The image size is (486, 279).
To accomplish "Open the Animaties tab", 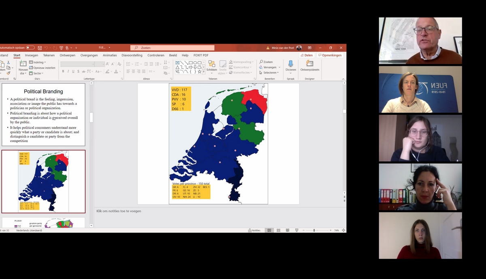I will click(110, 55).
